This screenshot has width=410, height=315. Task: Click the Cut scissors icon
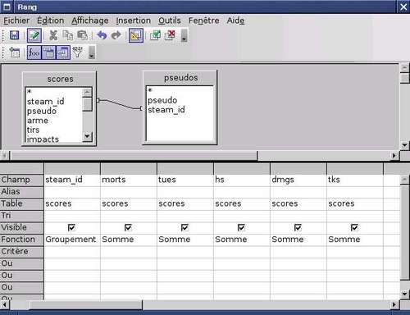pyautogui.click(x=53, y=35)
